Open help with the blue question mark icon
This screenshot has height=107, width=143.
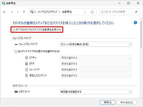coord(135,22)
